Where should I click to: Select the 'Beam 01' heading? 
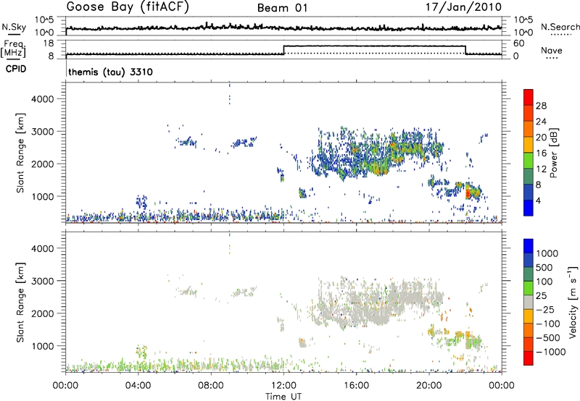click(282, 8)
